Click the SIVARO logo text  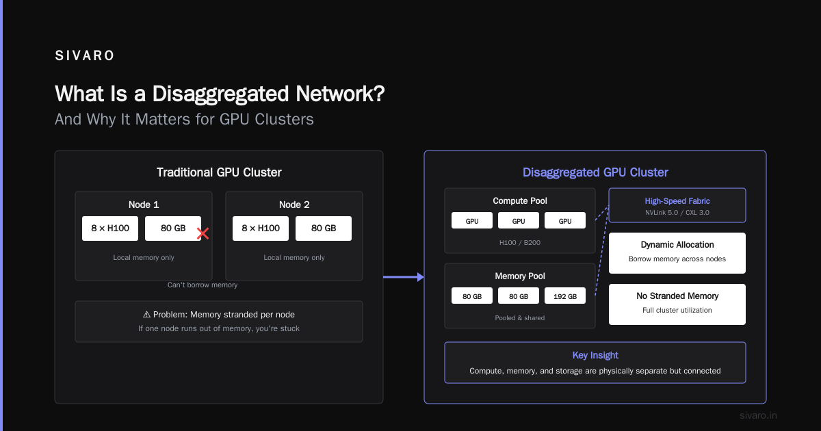click(x=85, y=56)
